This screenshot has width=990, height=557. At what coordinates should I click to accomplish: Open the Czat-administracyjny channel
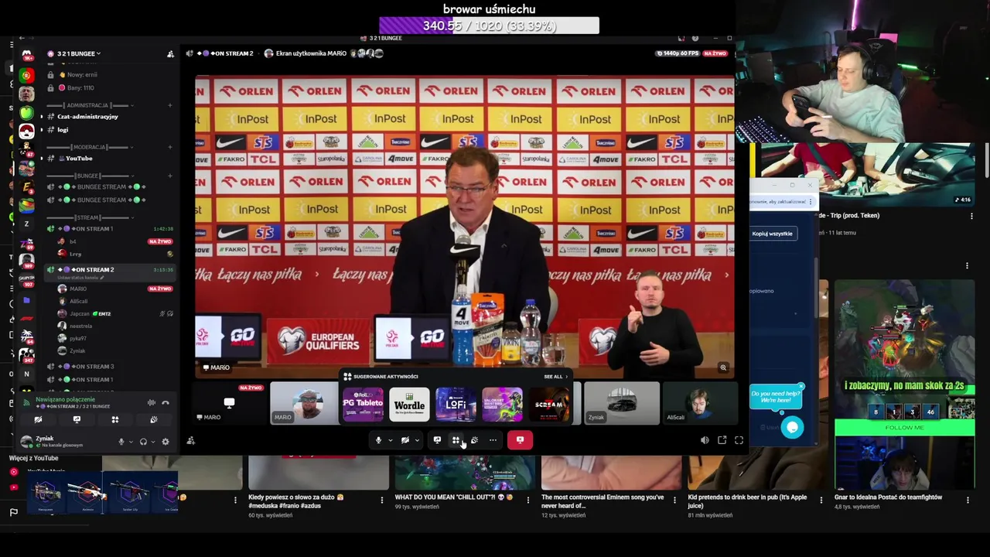pyautogui.click(x=87, y=117)
